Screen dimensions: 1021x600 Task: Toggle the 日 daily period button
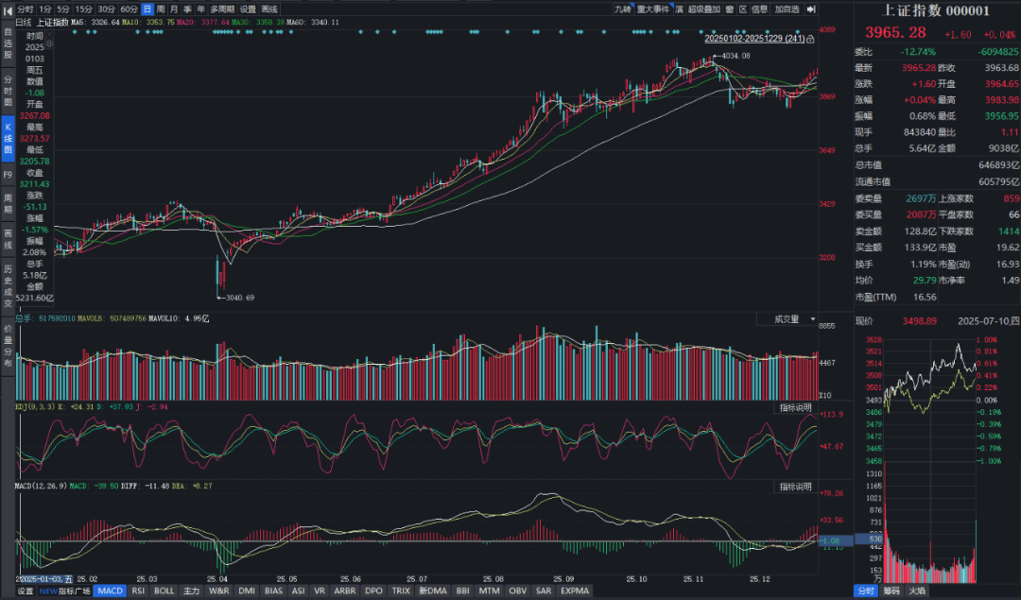click(147, 9)
